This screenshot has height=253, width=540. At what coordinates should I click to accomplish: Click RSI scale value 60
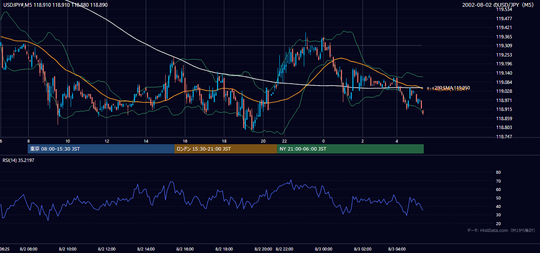(498, 189)
